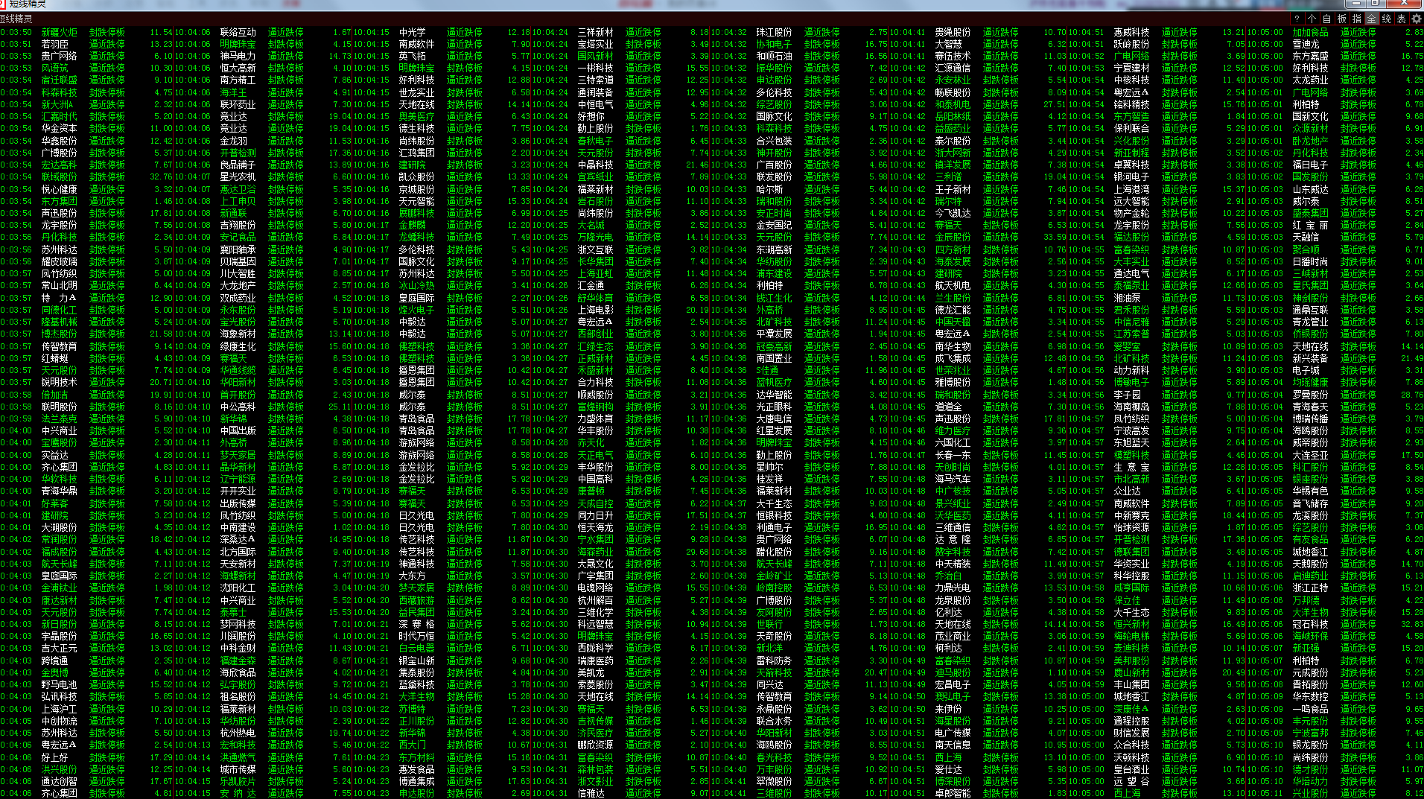Open the 统 statistics tab

(x=1386, y=19)
